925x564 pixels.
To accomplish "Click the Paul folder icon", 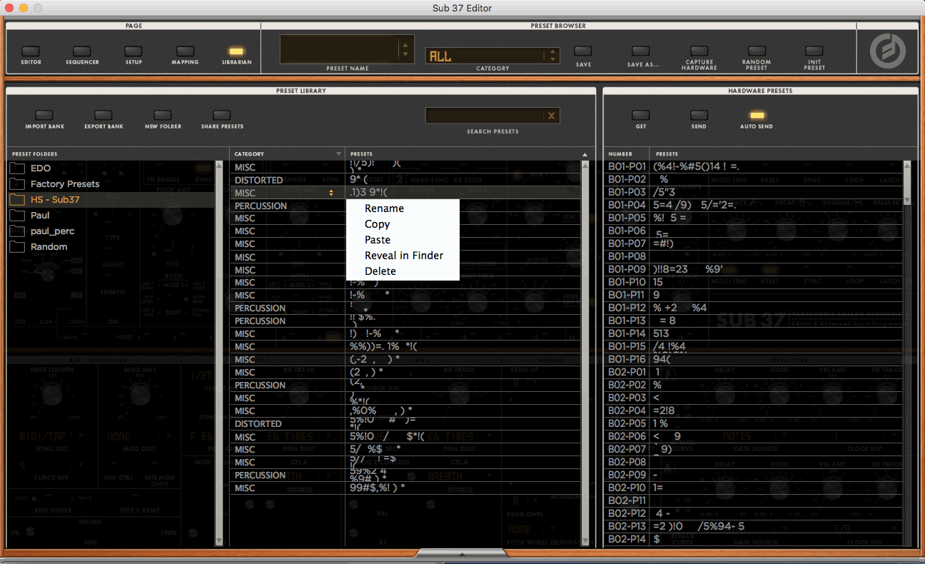I will click(17, 216).
